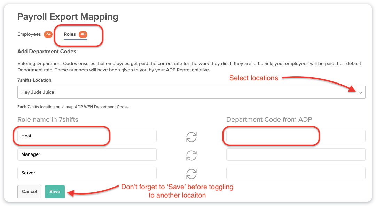The height and width of the screenshot is (206, 376).
Task: Click the sync arrows icon for Server
Action: (x=191, y=173)
